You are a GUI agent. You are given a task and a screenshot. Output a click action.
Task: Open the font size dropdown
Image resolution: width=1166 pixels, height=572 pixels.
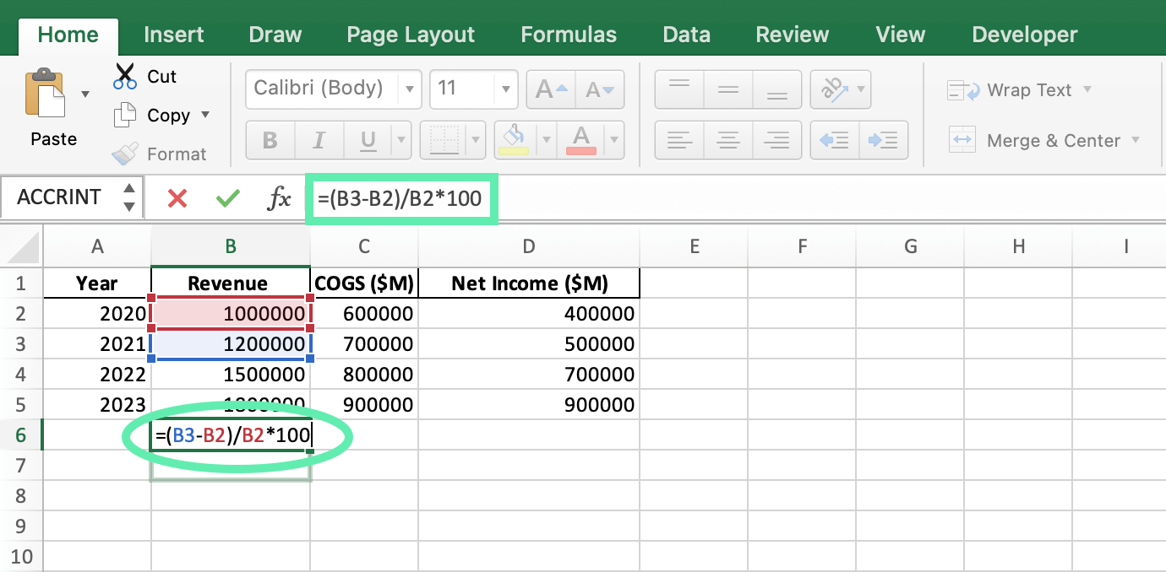click(x=505, y=89)
